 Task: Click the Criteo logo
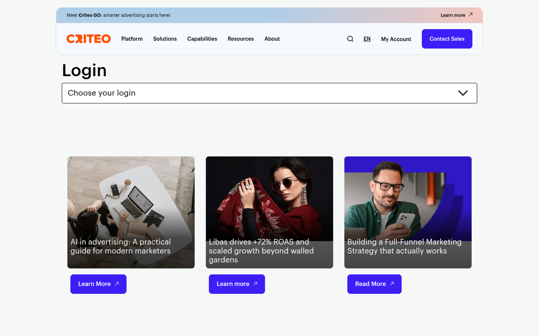click(x=88, y=39)
